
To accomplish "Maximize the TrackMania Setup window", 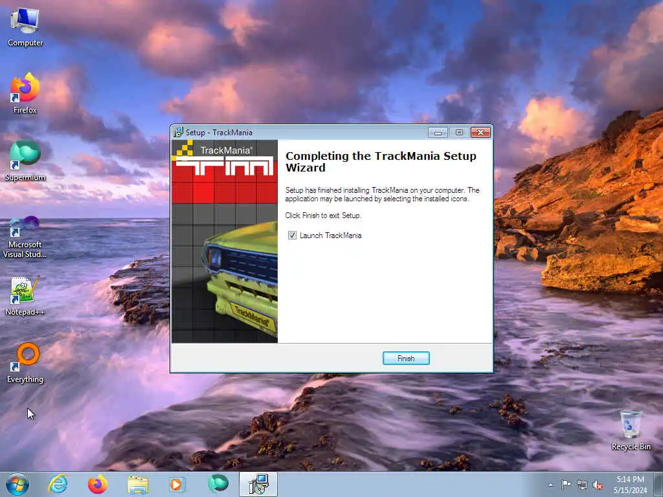I will pyautogui.click(x=459, y=133).
